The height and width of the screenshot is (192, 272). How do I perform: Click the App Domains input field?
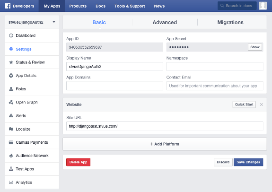click(114, 86)
